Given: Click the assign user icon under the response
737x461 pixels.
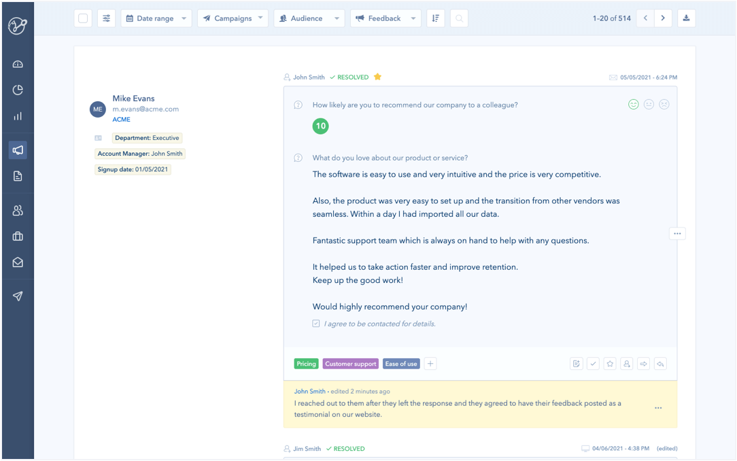Looking at the screenshot, I should tap(627, 364).
